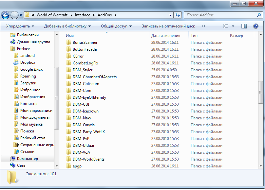265x190 pixels.
Task: Open Добавить в библиотеку menu
Action: point(67,26)
